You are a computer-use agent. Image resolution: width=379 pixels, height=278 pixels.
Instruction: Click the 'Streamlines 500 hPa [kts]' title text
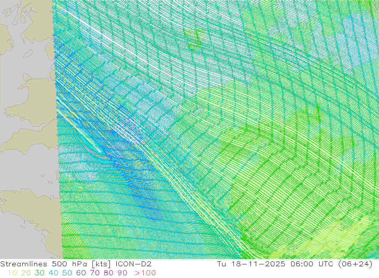(55, 264)
